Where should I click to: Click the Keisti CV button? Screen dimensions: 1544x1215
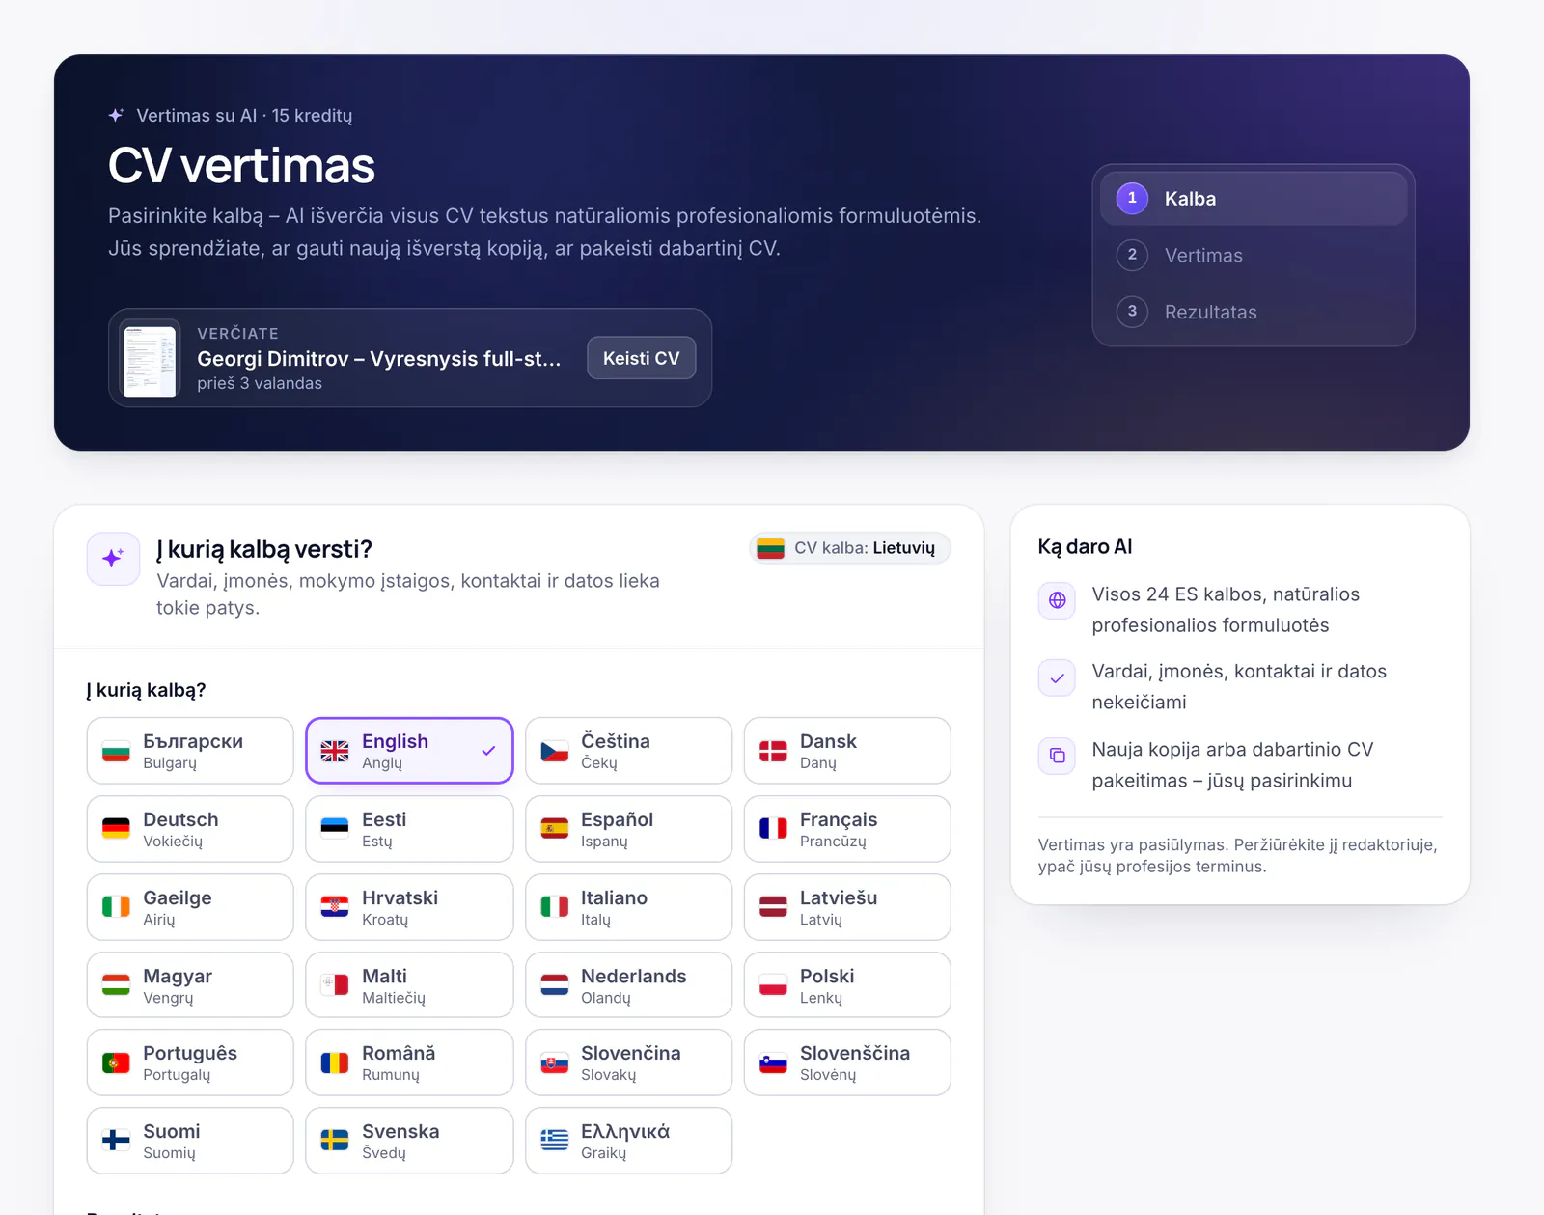point(641,358)
